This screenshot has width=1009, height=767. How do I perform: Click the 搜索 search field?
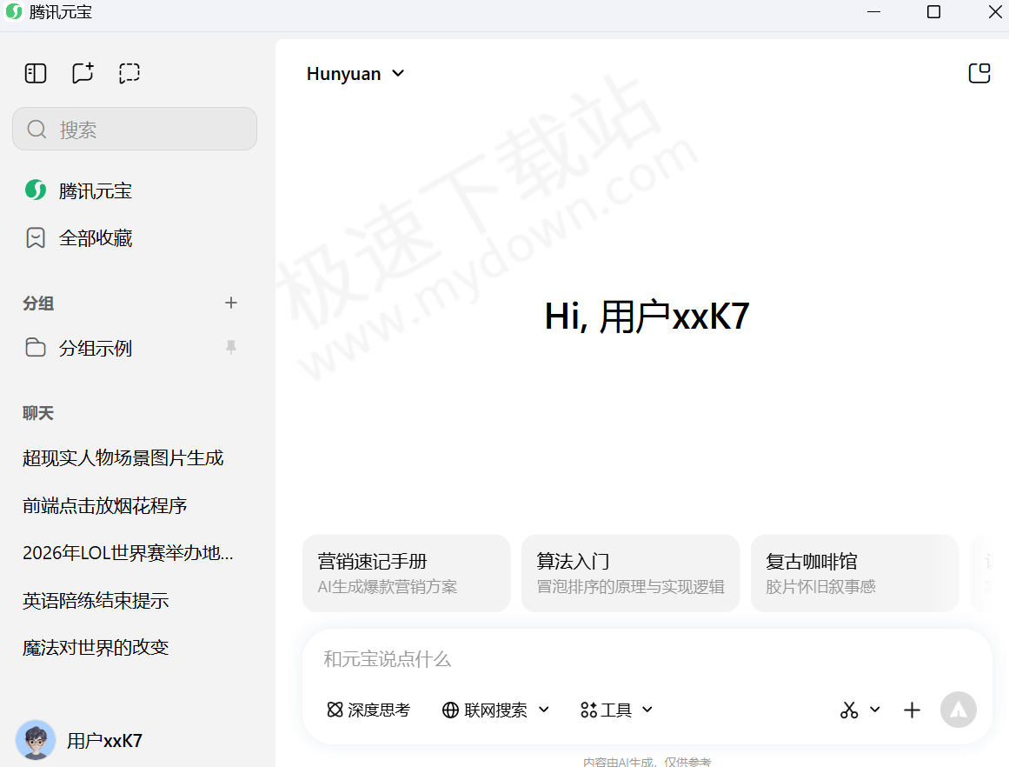pyautogui.click(x=135, y=130)
